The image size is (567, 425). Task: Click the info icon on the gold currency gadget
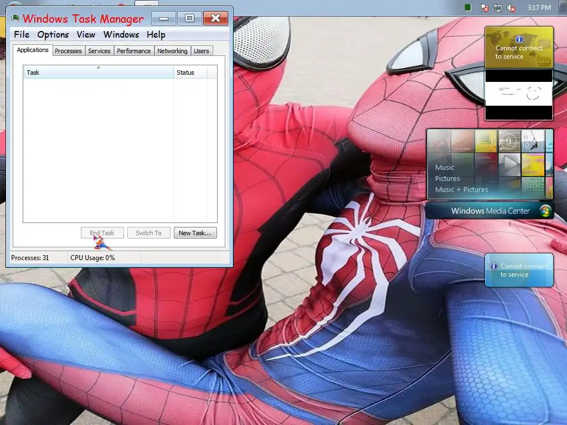[519, 39]
